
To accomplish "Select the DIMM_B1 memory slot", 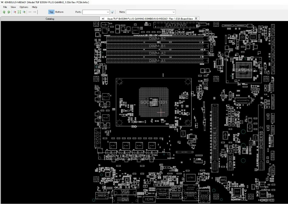I will coord(157,46).
